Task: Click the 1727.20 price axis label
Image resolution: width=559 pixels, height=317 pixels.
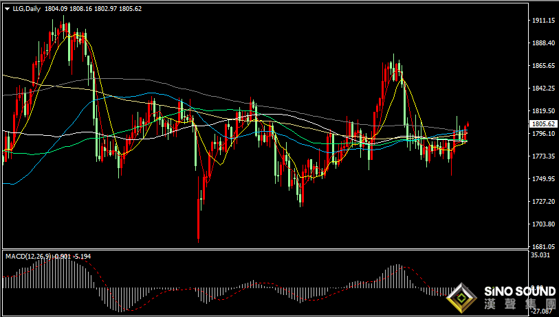Action: click(x=543, y=202)
